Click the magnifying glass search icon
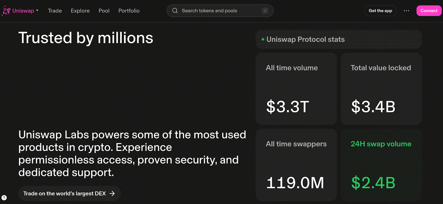The image size is (443, 204). [175, 11]
